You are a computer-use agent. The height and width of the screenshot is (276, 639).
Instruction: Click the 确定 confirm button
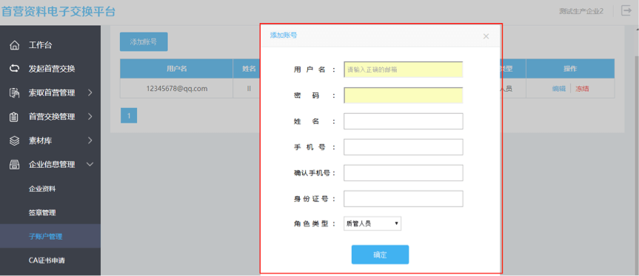tap(381, 255)
